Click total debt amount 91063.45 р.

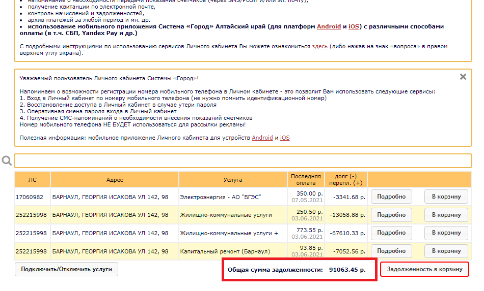pos(347,270)
